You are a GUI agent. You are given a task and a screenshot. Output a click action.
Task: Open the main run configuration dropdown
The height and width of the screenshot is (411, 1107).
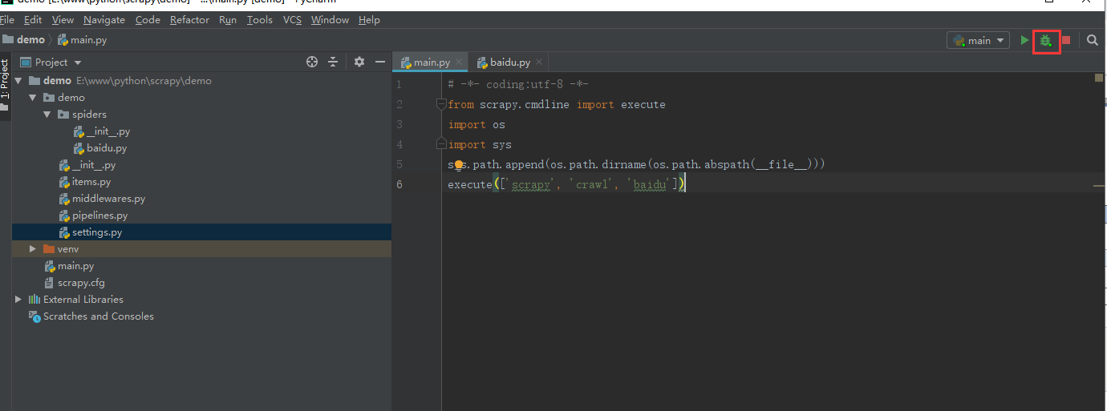[978, 40]
